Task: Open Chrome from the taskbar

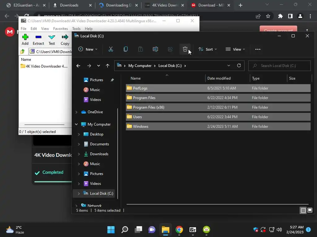Action: (179, 230)
